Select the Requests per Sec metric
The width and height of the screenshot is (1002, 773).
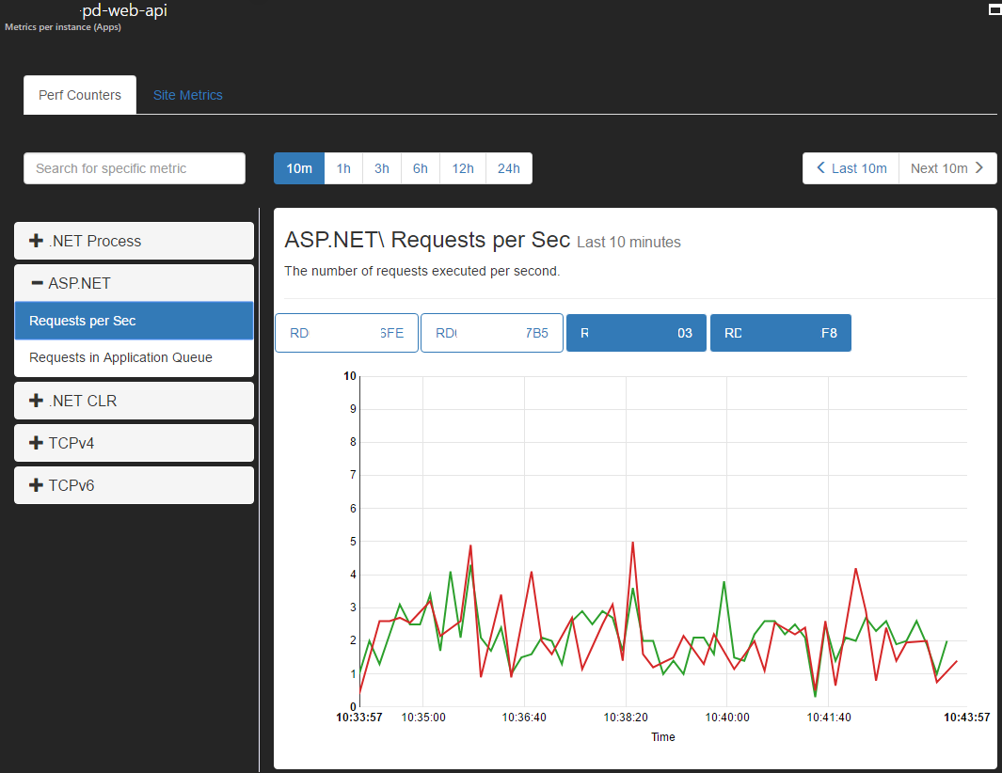point(135,321)
